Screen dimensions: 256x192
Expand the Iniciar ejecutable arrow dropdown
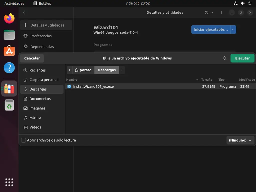233,29
